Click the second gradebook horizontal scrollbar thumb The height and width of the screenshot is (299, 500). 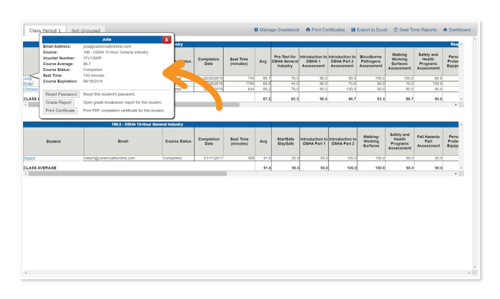coord(128,174)
